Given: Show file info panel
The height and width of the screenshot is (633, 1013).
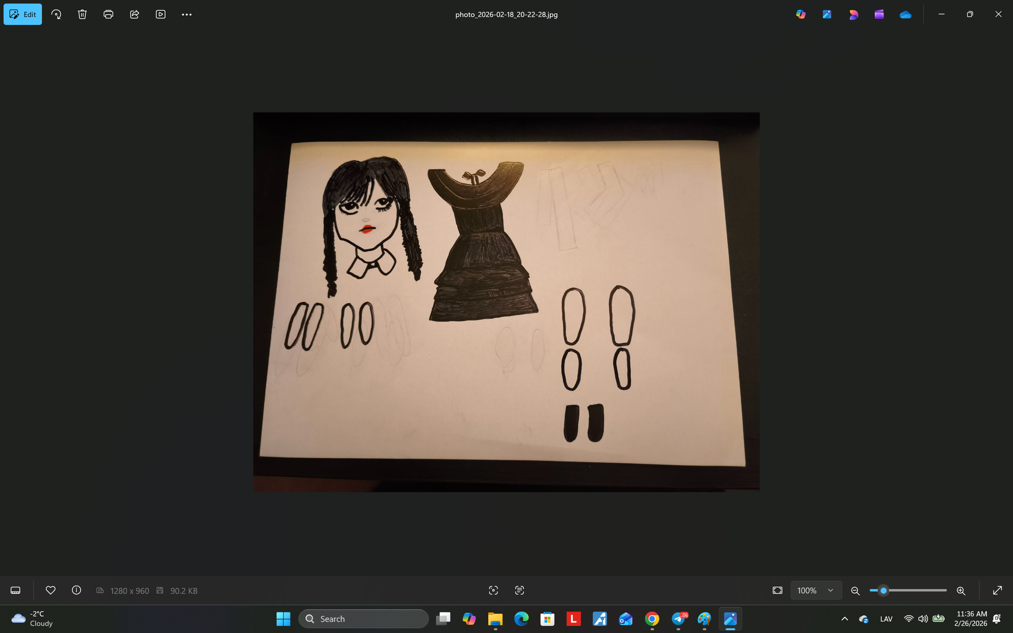Looking at the screenshot, I should coord(77,590).
